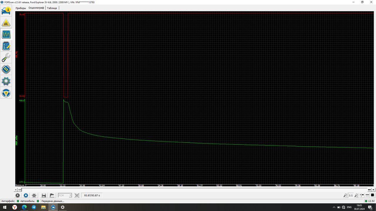The image size is (376, 211).
Task: Open the service procedures wrench section
Action: 6,58
